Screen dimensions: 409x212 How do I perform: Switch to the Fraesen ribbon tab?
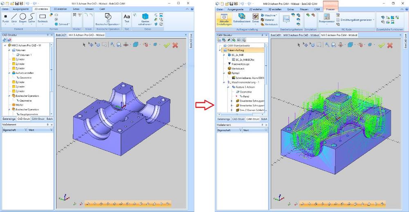pyautogui.click(x=330, y=9)
